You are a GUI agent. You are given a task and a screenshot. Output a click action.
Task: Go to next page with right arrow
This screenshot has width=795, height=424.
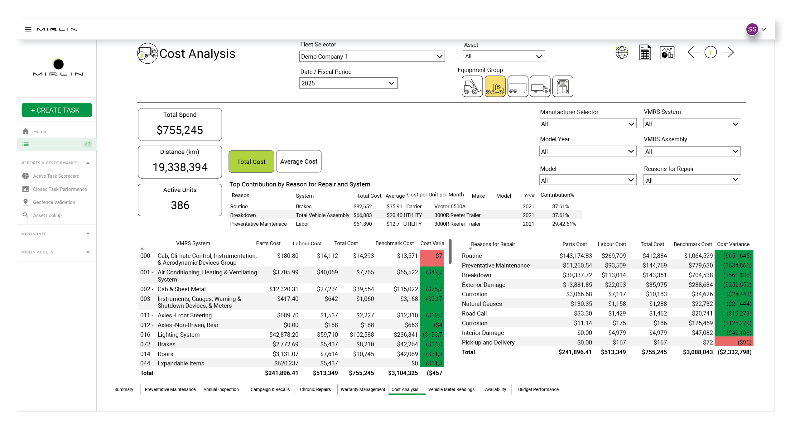coord(727,52)
